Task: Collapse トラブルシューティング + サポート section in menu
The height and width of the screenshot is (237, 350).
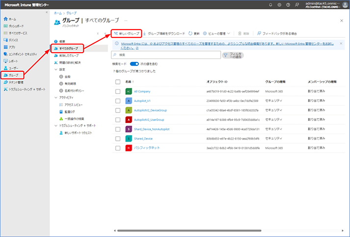Action: (x=56, y=126)
